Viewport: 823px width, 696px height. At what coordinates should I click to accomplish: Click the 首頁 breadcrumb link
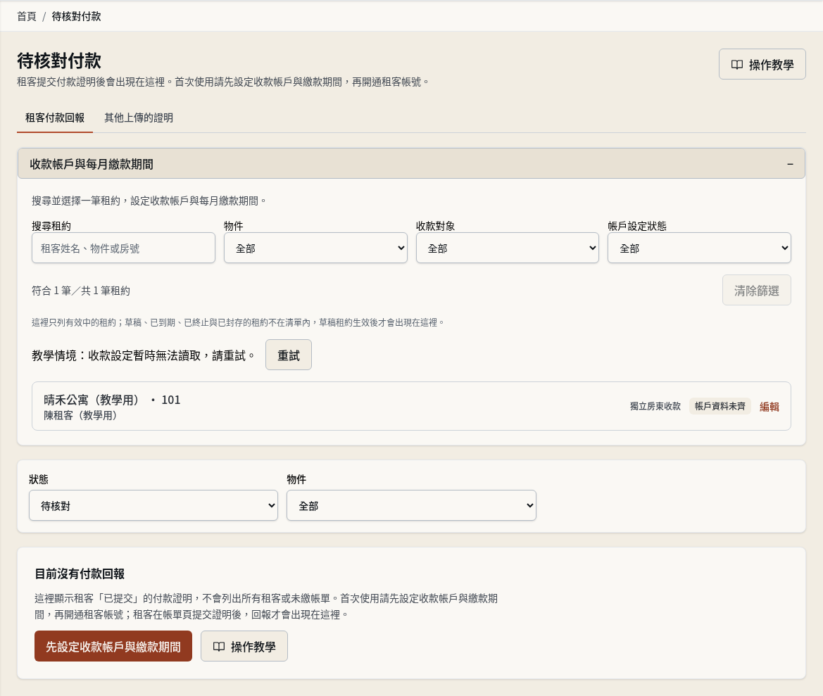coord(27,16)
